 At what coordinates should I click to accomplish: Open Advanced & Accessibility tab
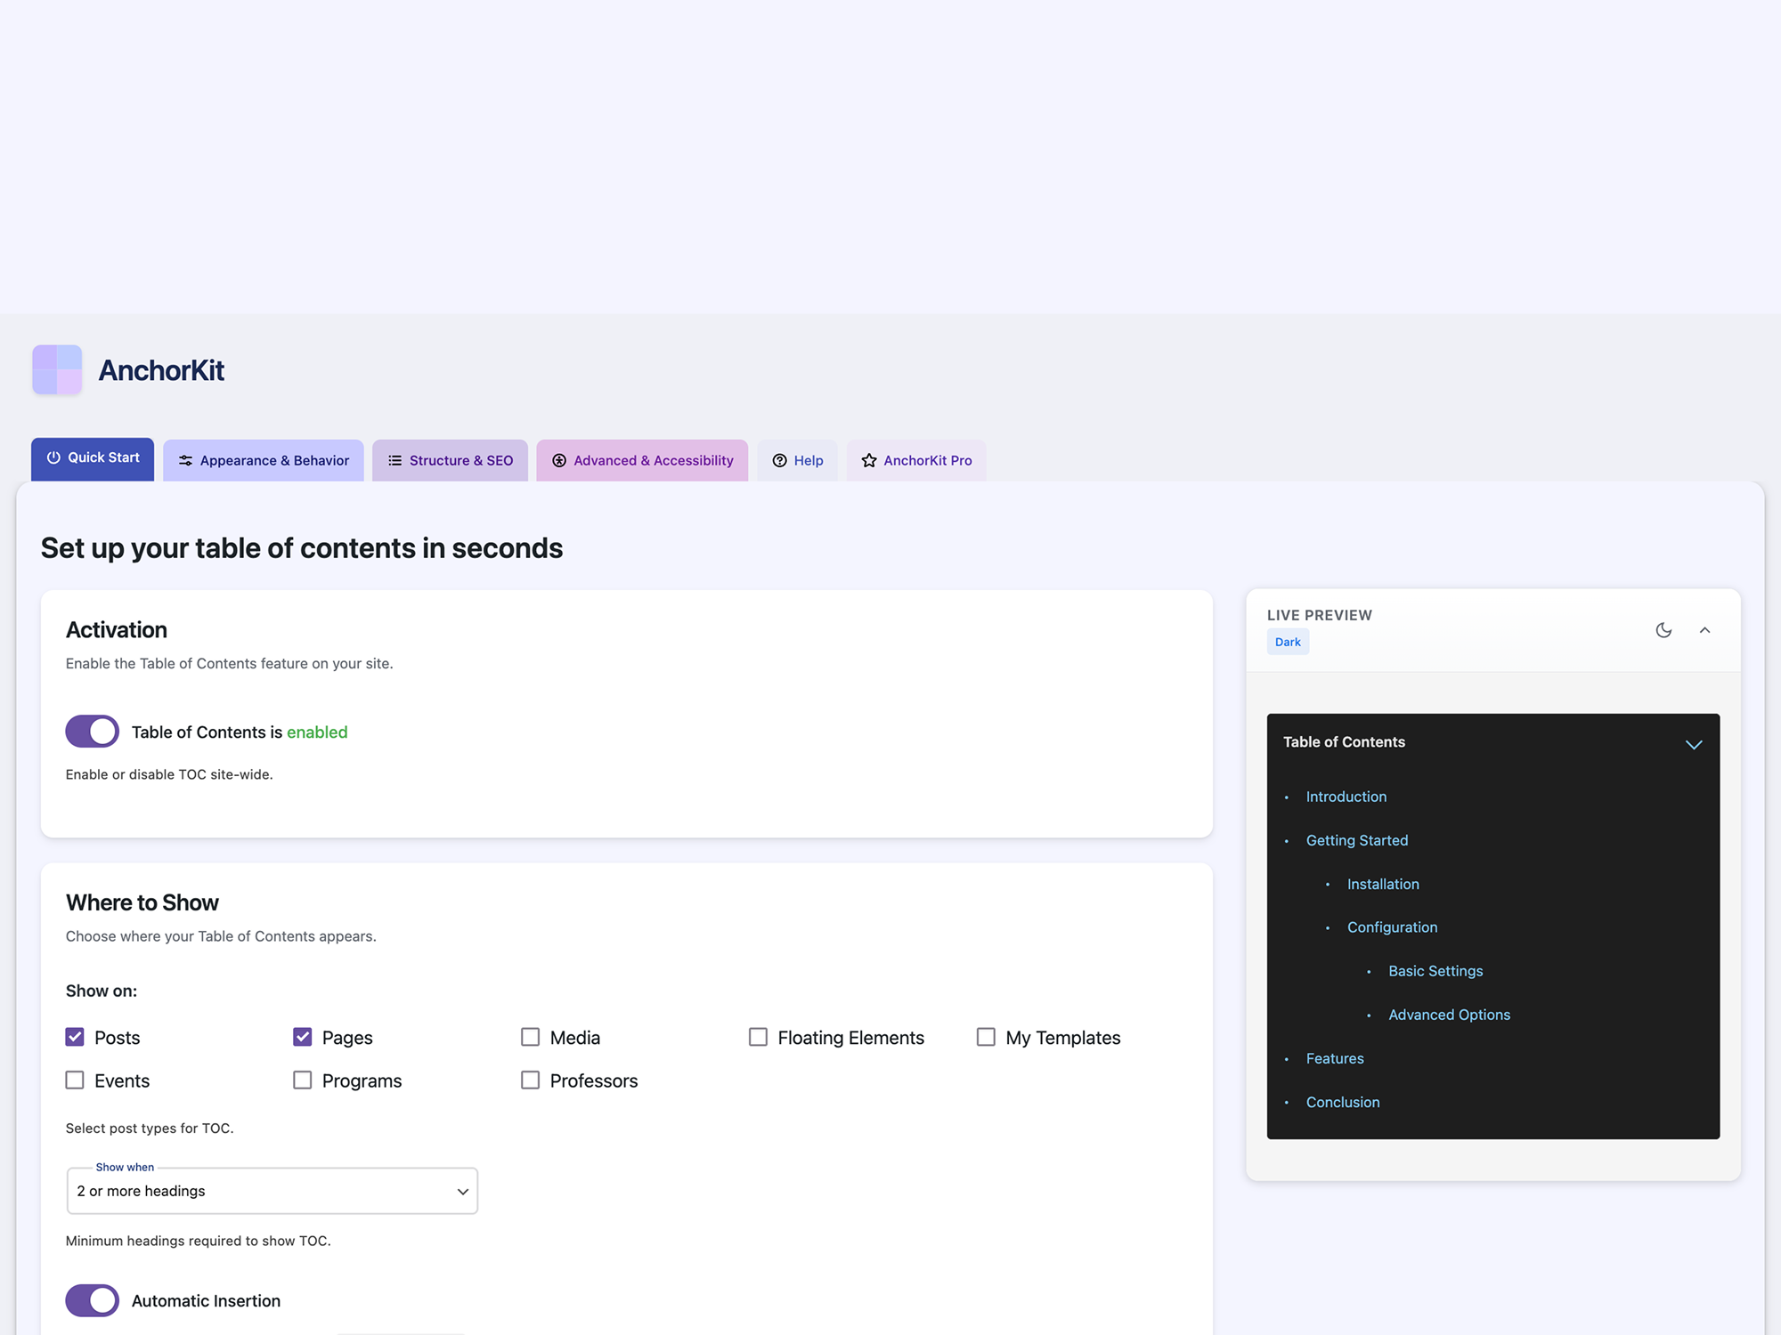tap(642, 460)
